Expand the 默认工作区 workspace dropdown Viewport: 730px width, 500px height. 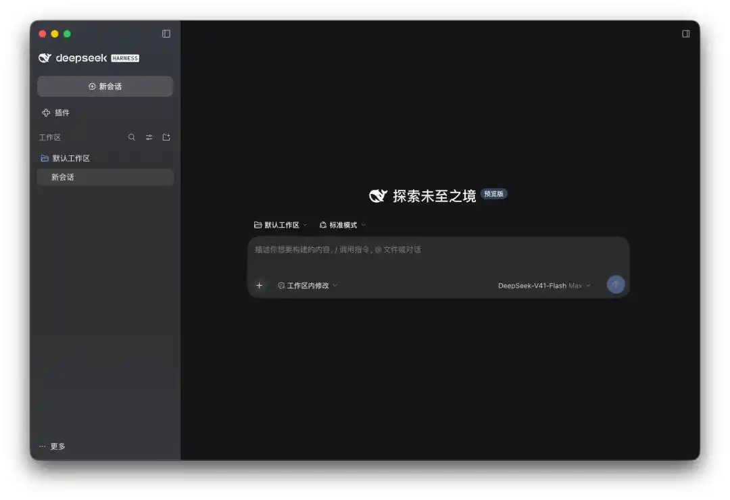point(281,225)
